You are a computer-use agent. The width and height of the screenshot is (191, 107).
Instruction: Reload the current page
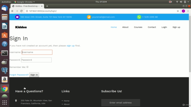tap(21, 11)
